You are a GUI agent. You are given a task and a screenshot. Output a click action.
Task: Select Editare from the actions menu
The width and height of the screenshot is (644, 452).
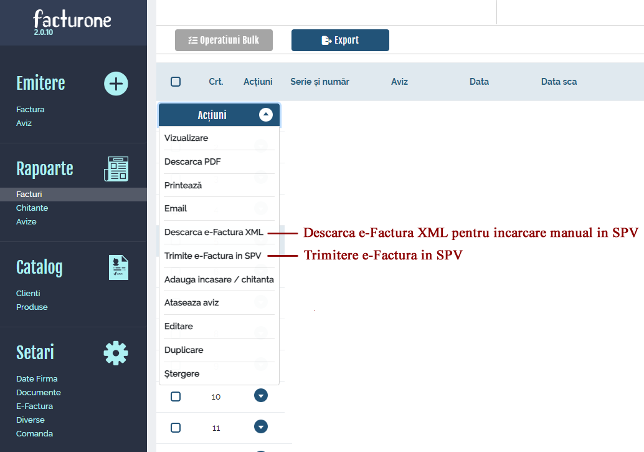[219, 326]
